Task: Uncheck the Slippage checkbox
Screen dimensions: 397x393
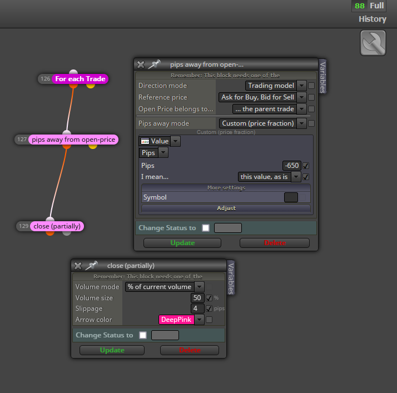Action: pos(209,309)
